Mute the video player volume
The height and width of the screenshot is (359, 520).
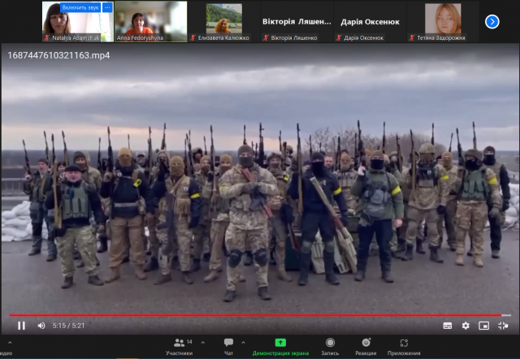[41, 326]
